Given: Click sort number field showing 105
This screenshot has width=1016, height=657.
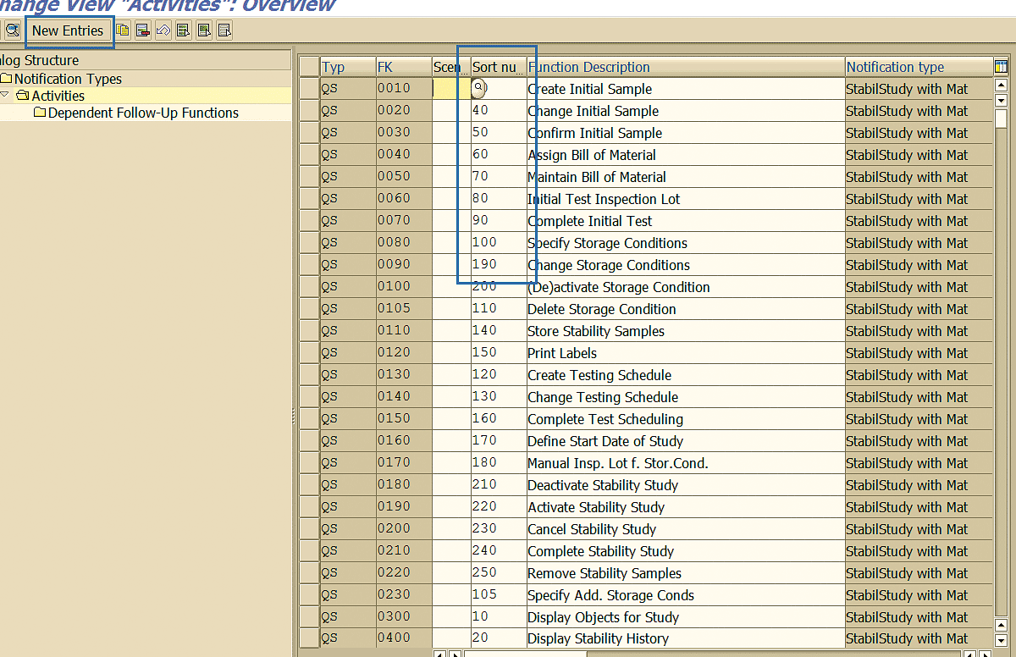Looking at the screenshot, I should (499, 595).
